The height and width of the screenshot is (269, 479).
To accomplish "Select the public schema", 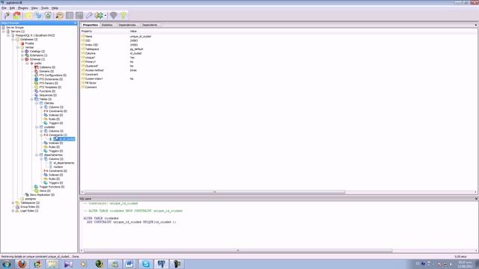I will [37, 63].
